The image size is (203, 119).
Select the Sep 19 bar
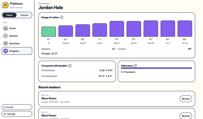tap(134, 29)
